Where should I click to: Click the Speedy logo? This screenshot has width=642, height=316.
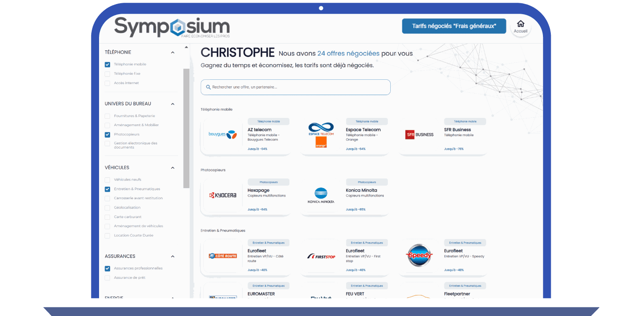click(x=419, y=255)
